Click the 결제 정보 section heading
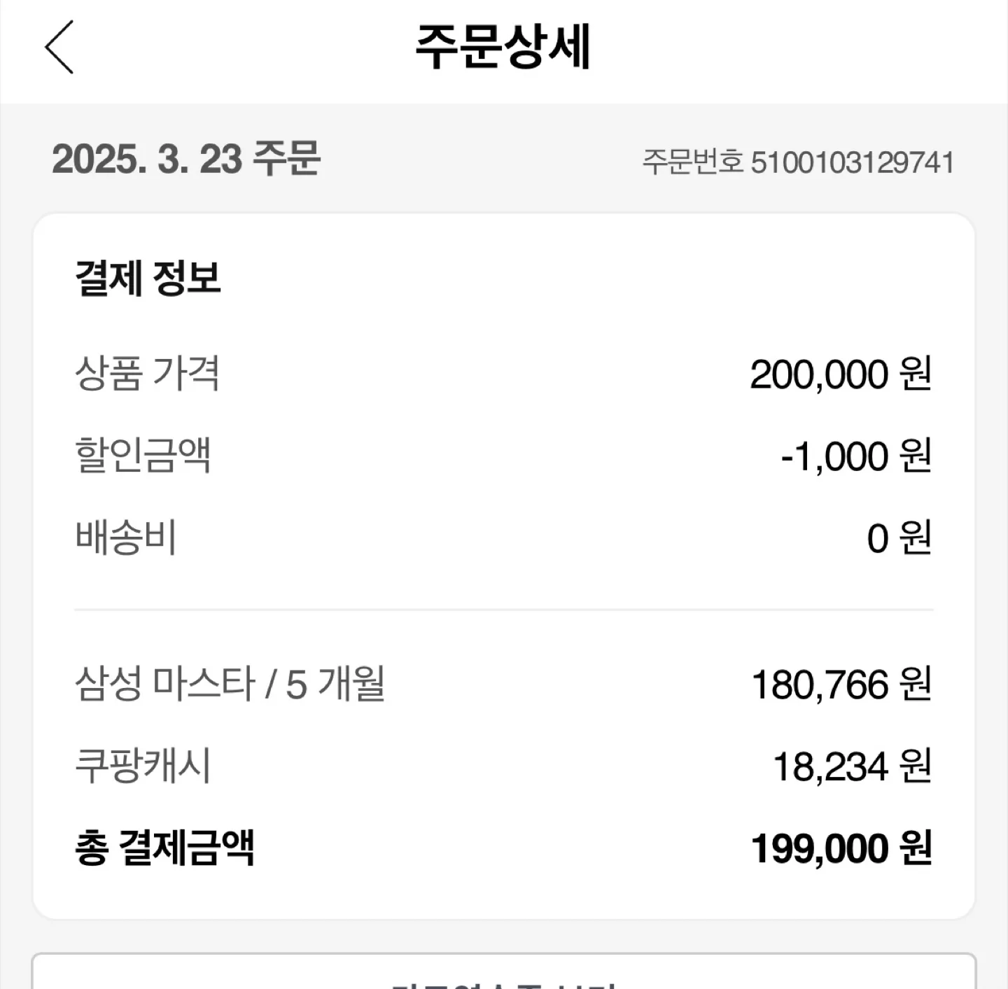This screenshot has width=1008, height=989. point(148,278)
